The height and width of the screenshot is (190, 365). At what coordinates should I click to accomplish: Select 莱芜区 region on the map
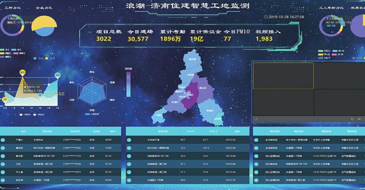pyautogui.click(x=210, y=111)
